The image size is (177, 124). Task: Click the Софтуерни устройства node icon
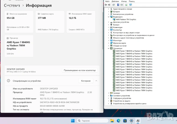coord(111,98)
